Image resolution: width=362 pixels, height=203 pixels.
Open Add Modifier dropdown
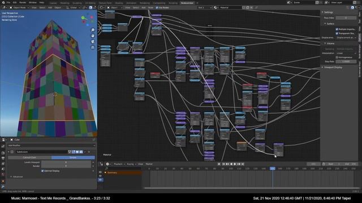(51, 145)
